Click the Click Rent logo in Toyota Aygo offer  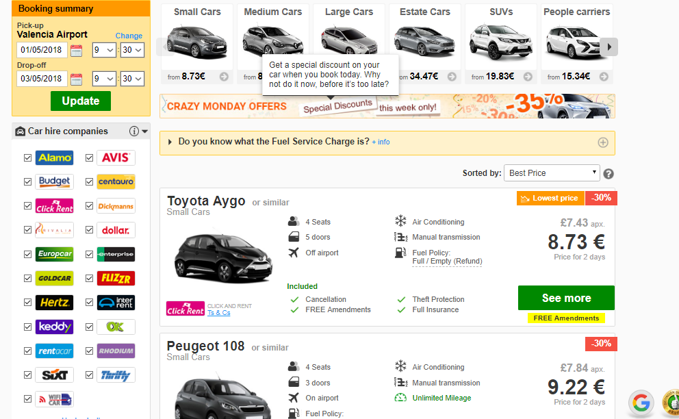point(185,309)
